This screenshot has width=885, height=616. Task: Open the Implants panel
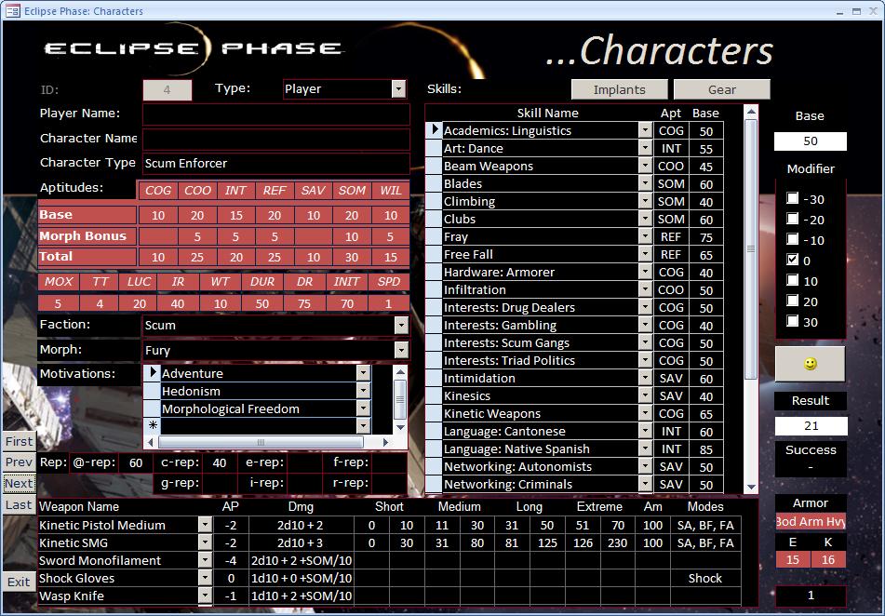pyautogui.click(x=619, y=89)
